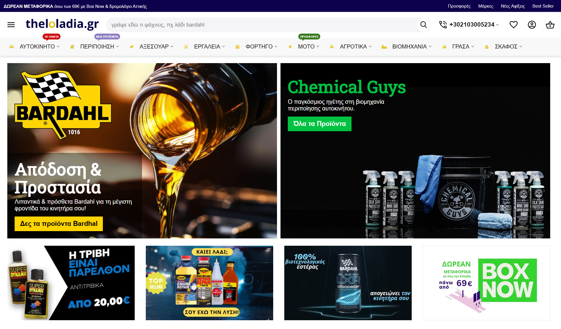This screenshot has height=329, width=561.
Task: Open the BOX NOW free shipping banner
Action: pos(486,283)
